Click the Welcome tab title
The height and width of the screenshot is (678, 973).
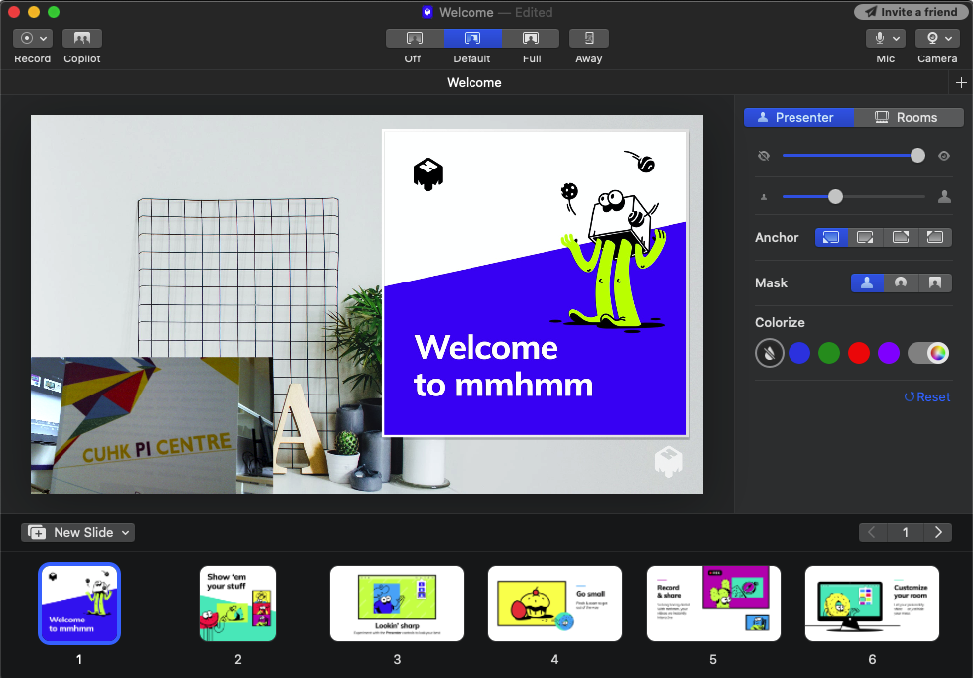pyautogui.click(x=475, y=82)
